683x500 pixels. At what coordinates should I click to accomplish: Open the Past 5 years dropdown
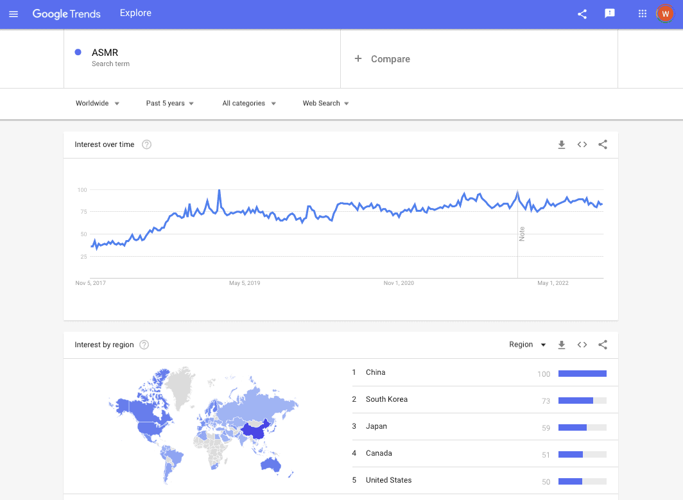click(x=170, y=103)
